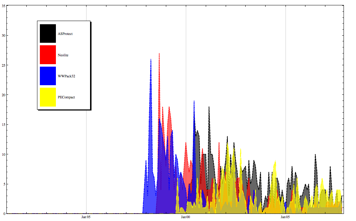The width and height of the screenshot is (356, 221).
Task: Click the 5 y-axis tick label
Action: 4,184
